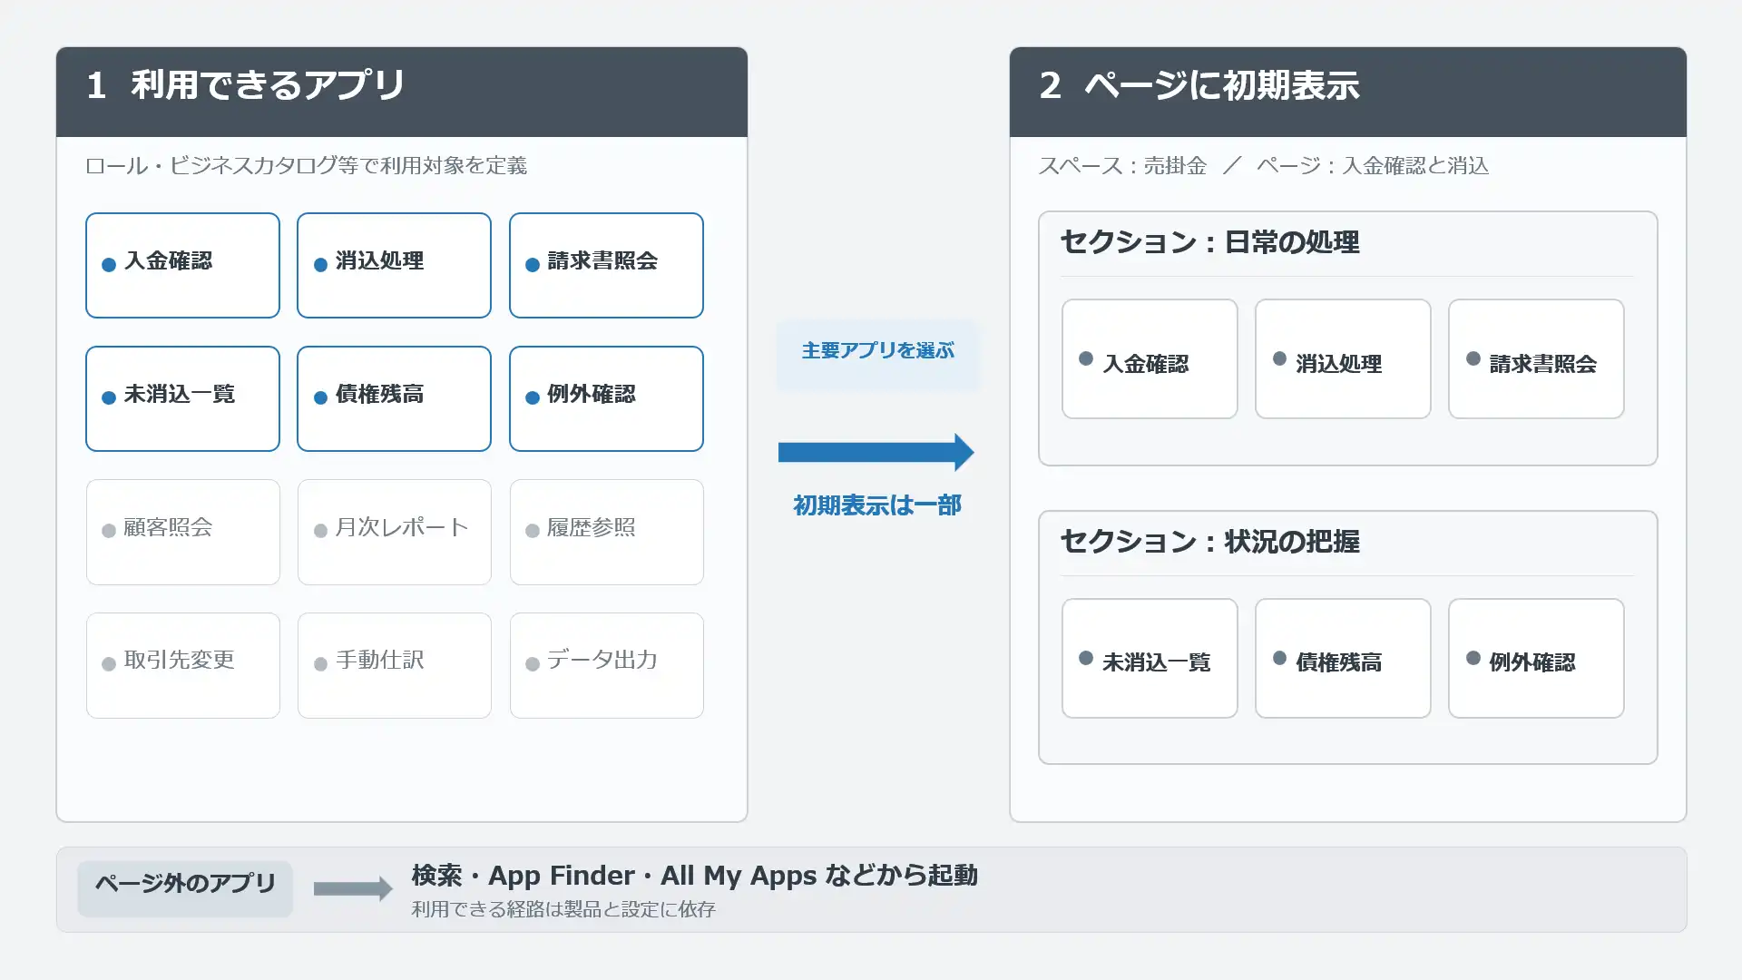The image size is (1742, 980).
Task: Click the ページ：入金確認と消込 breadcrumb text
Action: [x=1373, y=166]
